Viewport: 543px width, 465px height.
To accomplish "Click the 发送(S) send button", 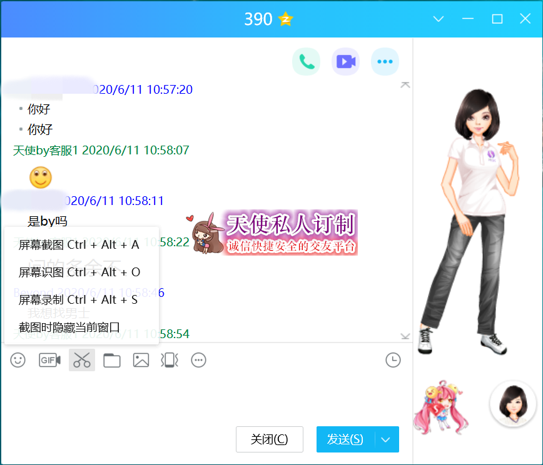I will click(345, 439).
